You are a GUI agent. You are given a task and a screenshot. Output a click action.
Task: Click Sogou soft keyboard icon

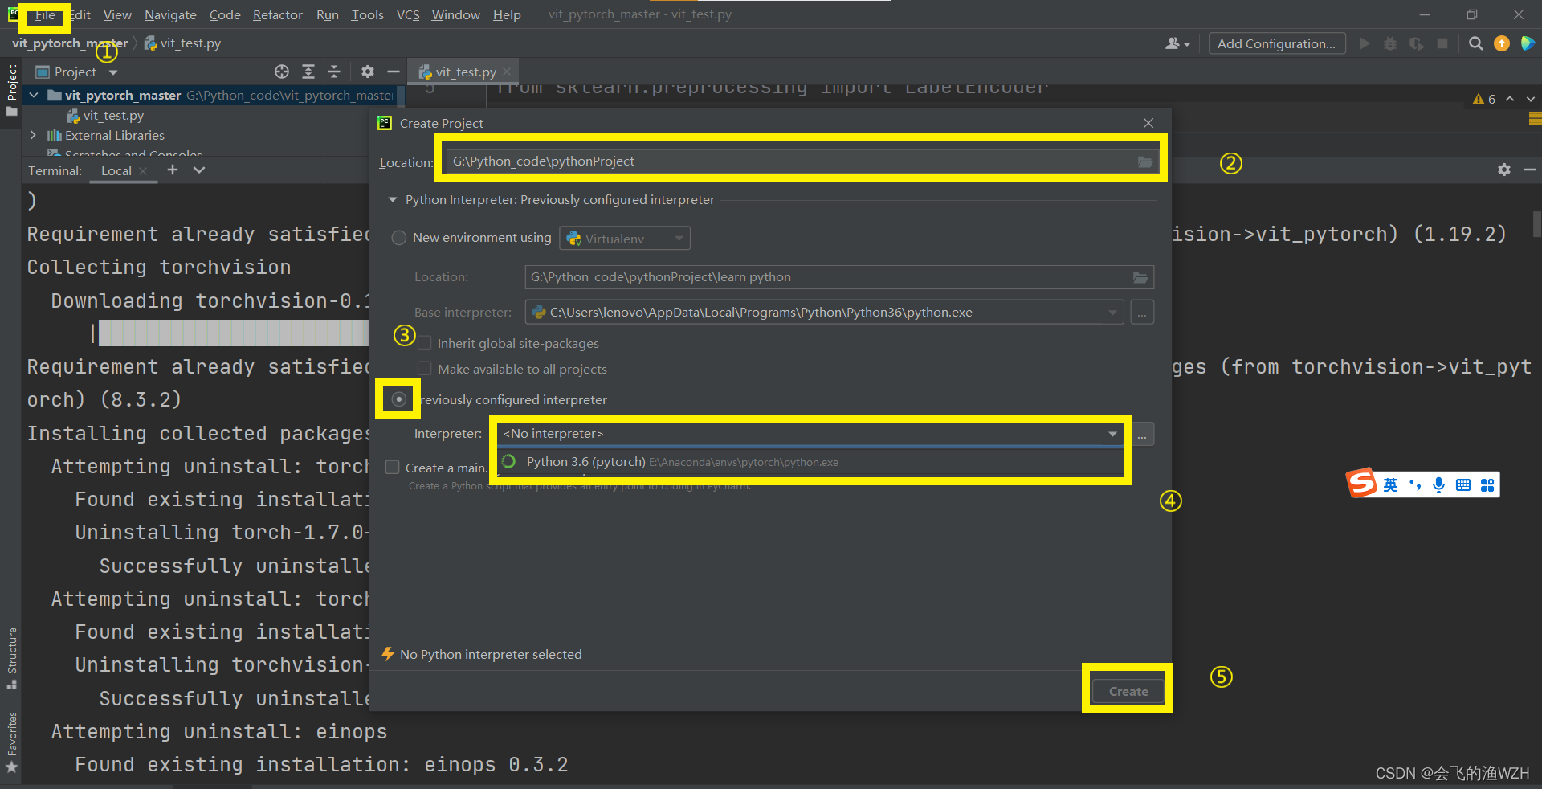1463,484
